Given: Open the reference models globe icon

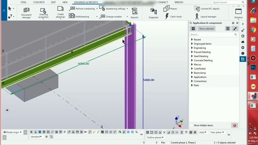Looking at the screenshot, I should point(243,36).
